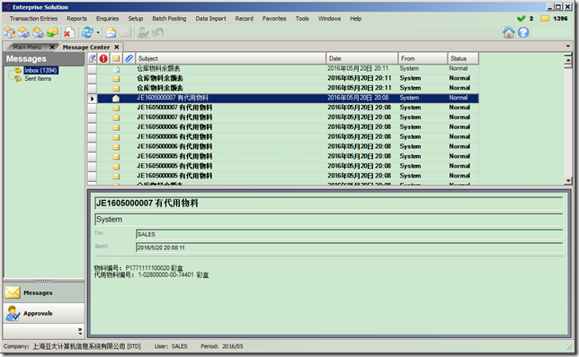The height and width of the screenshot is (357, 579).
Task: Close the Main Menu tab
Action: [52, 48]
